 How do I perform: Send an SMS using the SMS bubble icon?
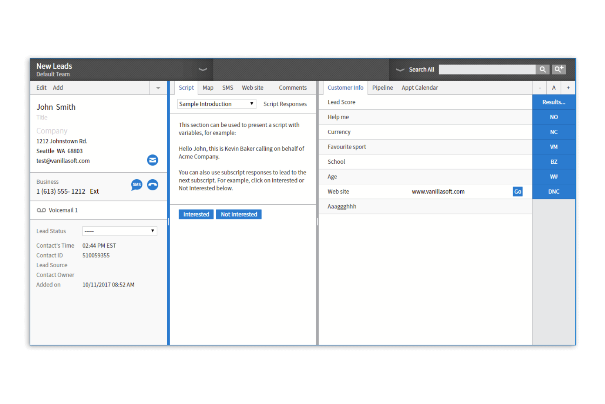[137, 185]
